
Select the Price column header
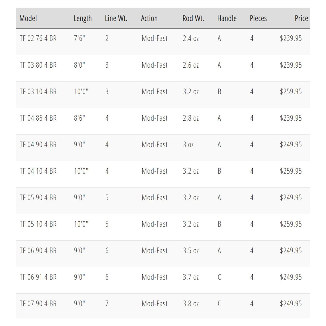pyautogui.click(x=301, y=18)
